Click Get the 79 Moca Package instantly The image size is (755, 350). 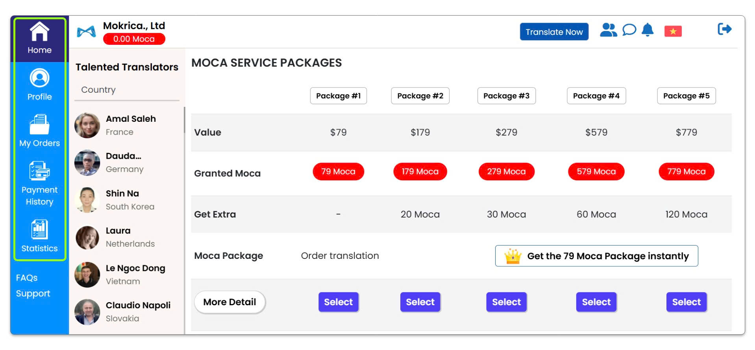[596, 256]
